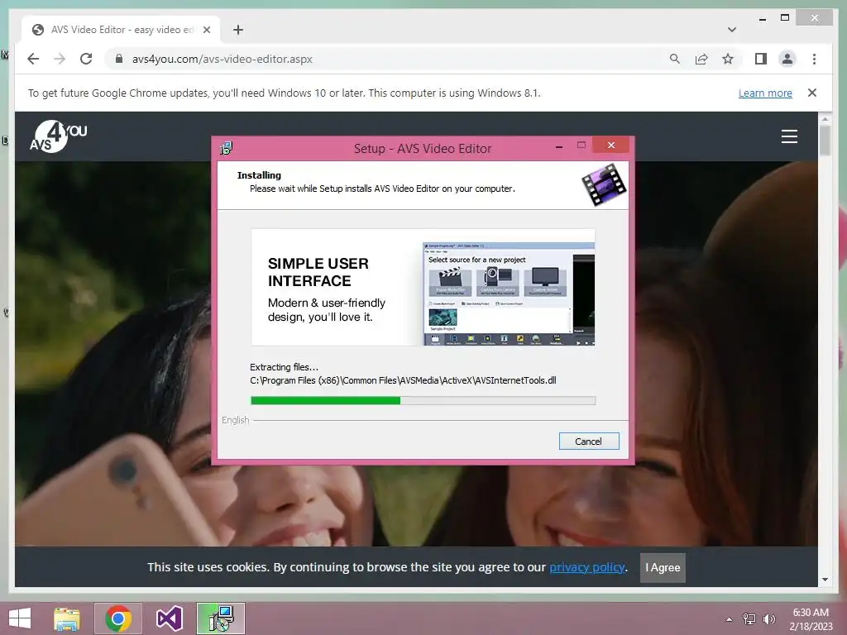Dismiss the Chrome update notification bar

tap(812, 93)
